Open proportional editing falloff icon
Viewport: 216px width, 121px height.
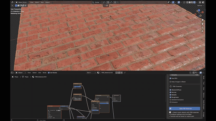point(118,2)
